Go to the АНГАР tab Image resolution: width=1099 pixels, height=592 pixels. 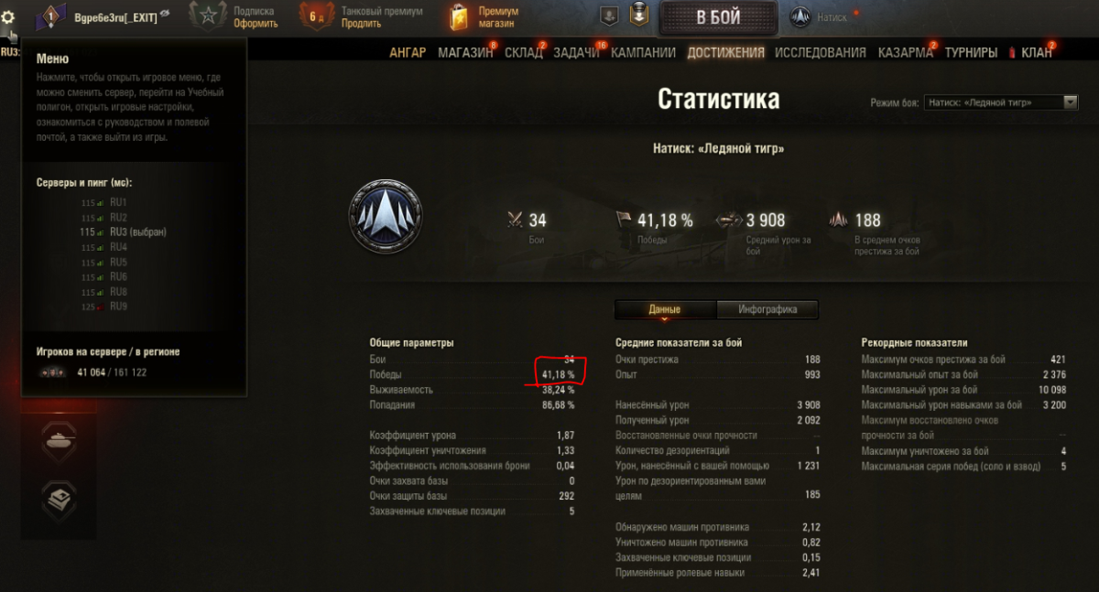[x=408, y=52]
